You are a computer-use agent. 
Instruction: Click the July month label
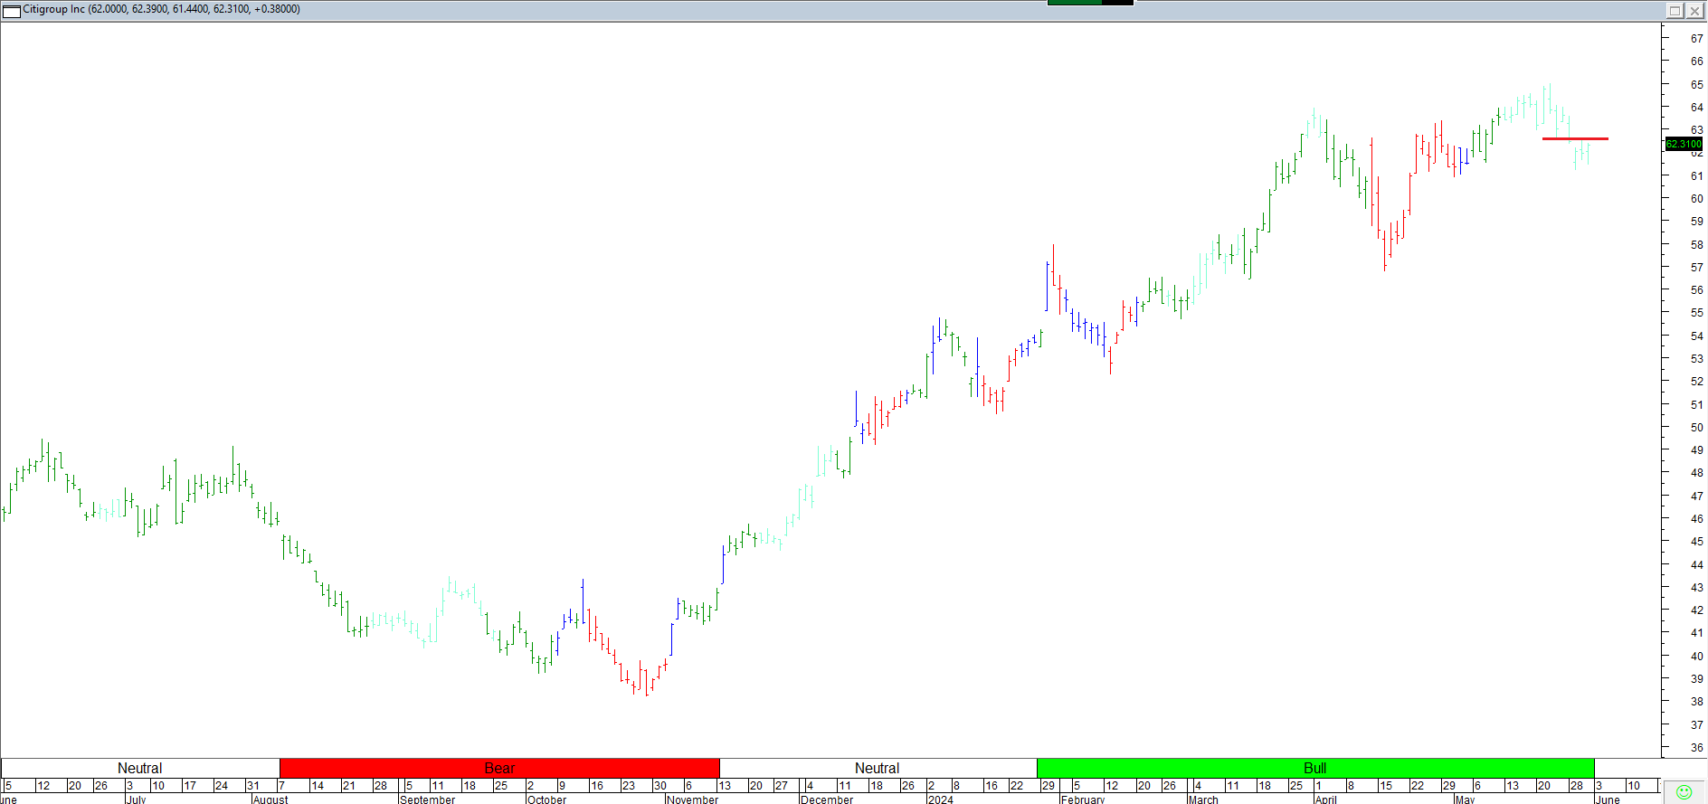coord(136,799)
